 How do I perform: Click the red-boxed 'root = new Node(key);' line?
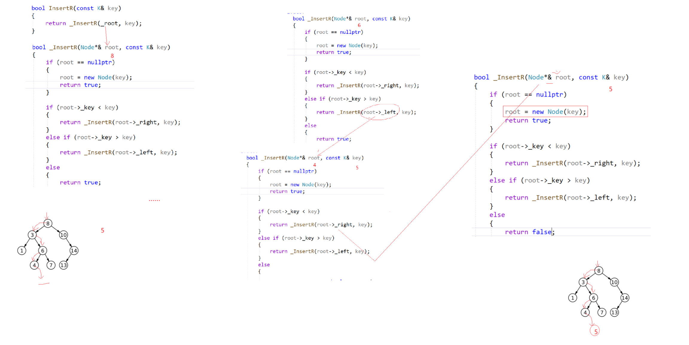(545, 112)
